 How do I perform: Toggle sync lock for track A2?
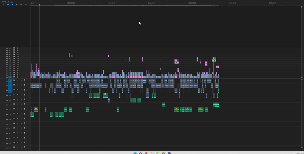pos(14,85)
